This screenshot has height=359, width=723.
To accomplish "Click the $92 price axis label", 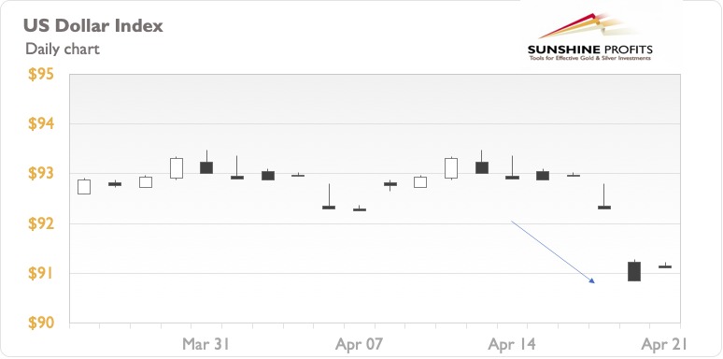I will pyautogui.click(x=40, y=223).
